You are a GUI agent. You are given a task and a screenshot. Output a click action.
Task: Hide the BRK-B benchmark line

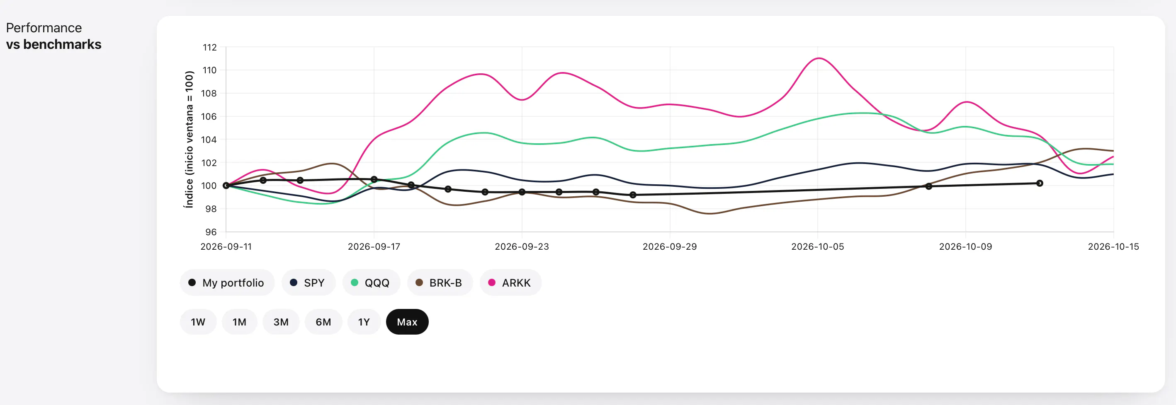tap(440, 283)
